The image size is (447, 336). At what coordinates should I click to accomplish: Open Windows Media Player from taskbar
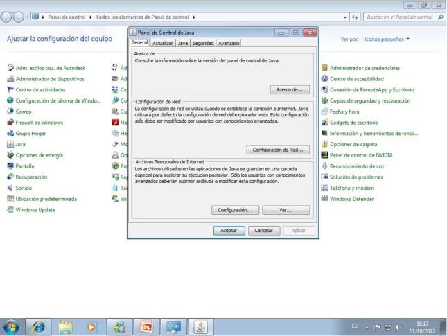click(91, 327)
